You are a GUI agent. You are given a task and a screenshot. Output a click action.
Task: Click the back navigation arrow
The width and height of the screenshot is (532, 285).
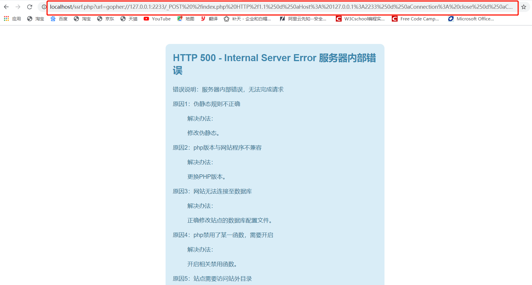(x=6, y=7)
